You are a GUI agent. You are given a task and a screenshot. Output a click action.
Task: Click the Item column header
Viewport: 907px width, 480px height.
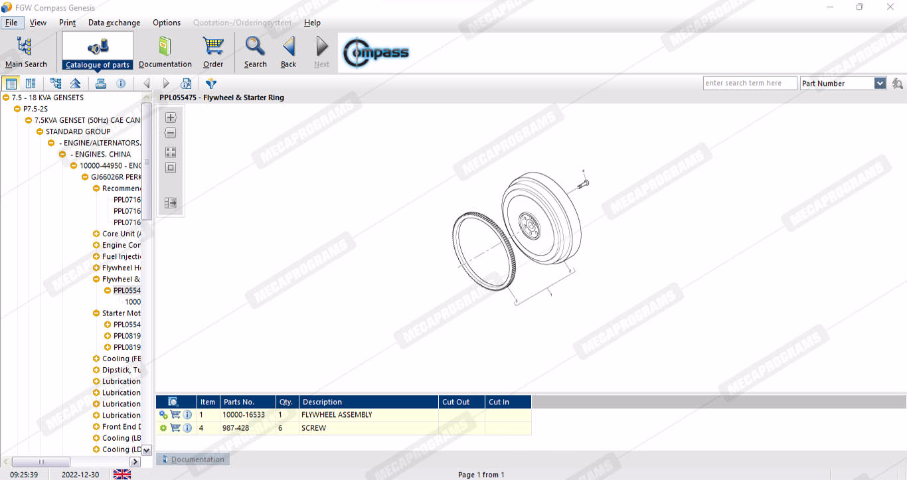point(208,402)
